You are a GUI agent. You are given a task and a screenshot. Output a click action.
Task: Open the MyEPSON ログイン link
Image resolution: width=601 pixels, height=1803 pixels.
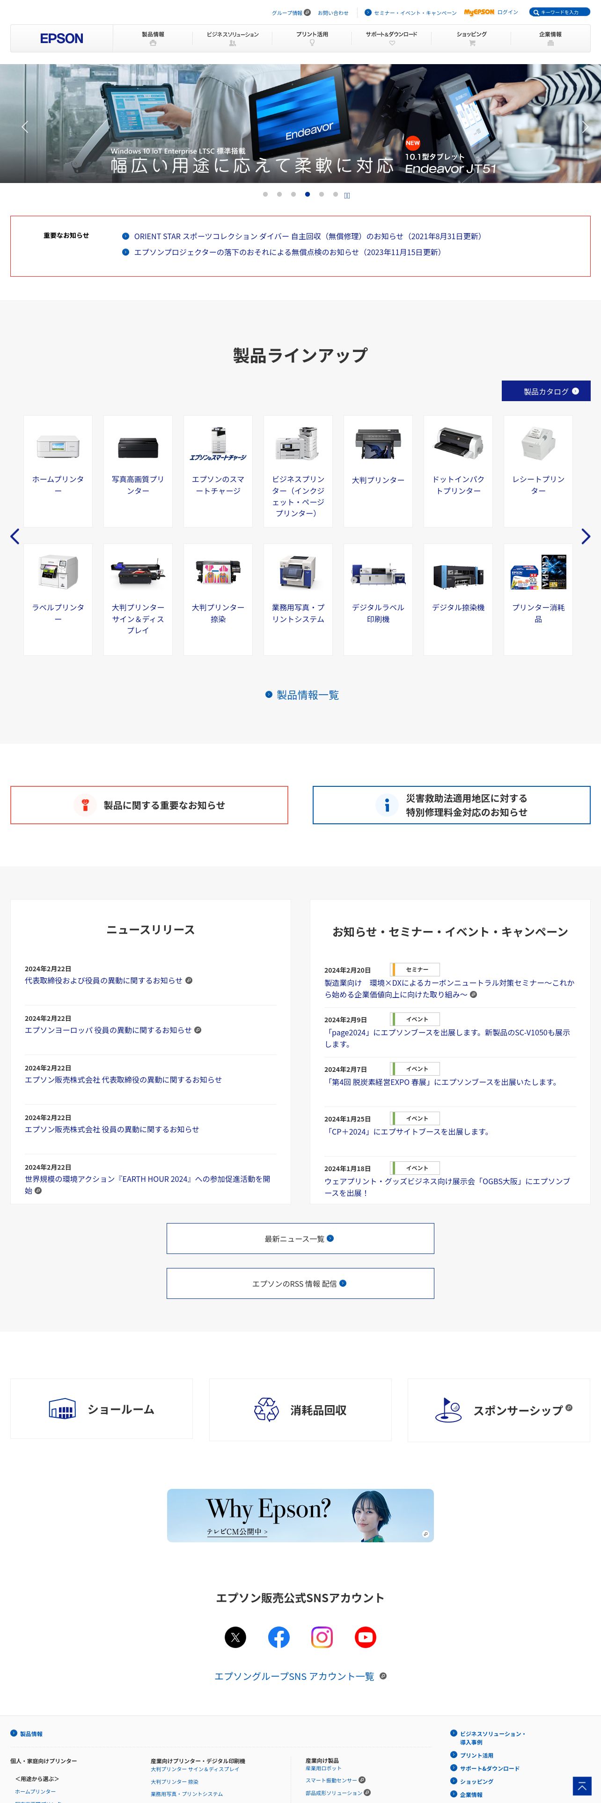491,12
